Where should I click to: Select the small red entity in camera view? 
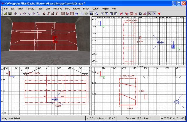[x=55, y=39]
